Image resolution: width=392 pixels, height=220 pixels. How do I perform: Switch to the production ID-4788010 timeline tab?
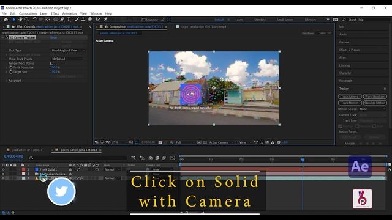pyautogui.click(x=27, y=150)
